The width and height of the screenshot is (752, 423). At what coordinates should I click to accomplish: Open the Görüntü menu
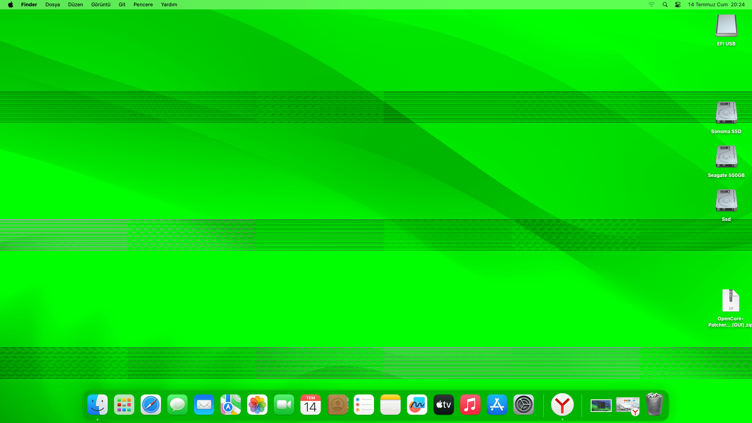pos(101,5)
